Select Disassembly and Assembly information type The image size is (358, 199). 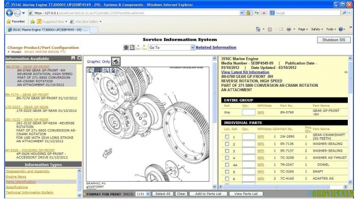tap(28, 171)
